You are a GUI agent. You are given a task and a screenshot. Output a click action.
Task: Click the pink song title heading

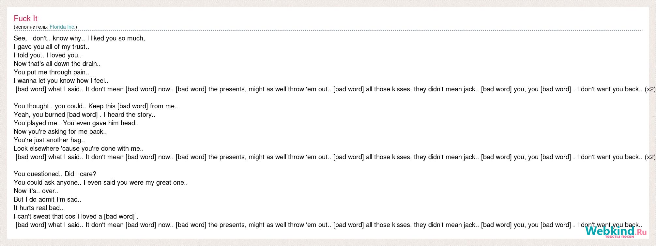point(25,19)
